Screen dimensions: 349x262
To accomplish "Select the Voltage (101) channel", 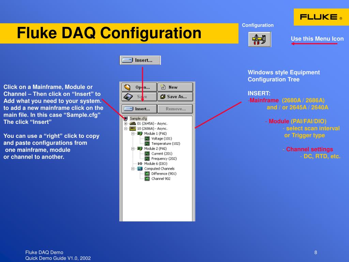I will [x=162, y=139].
